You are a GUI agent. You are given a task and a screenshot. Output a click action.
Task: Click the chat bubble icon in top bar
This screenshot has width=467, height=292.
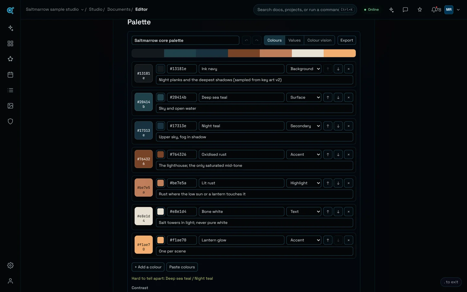click(405, 10)
